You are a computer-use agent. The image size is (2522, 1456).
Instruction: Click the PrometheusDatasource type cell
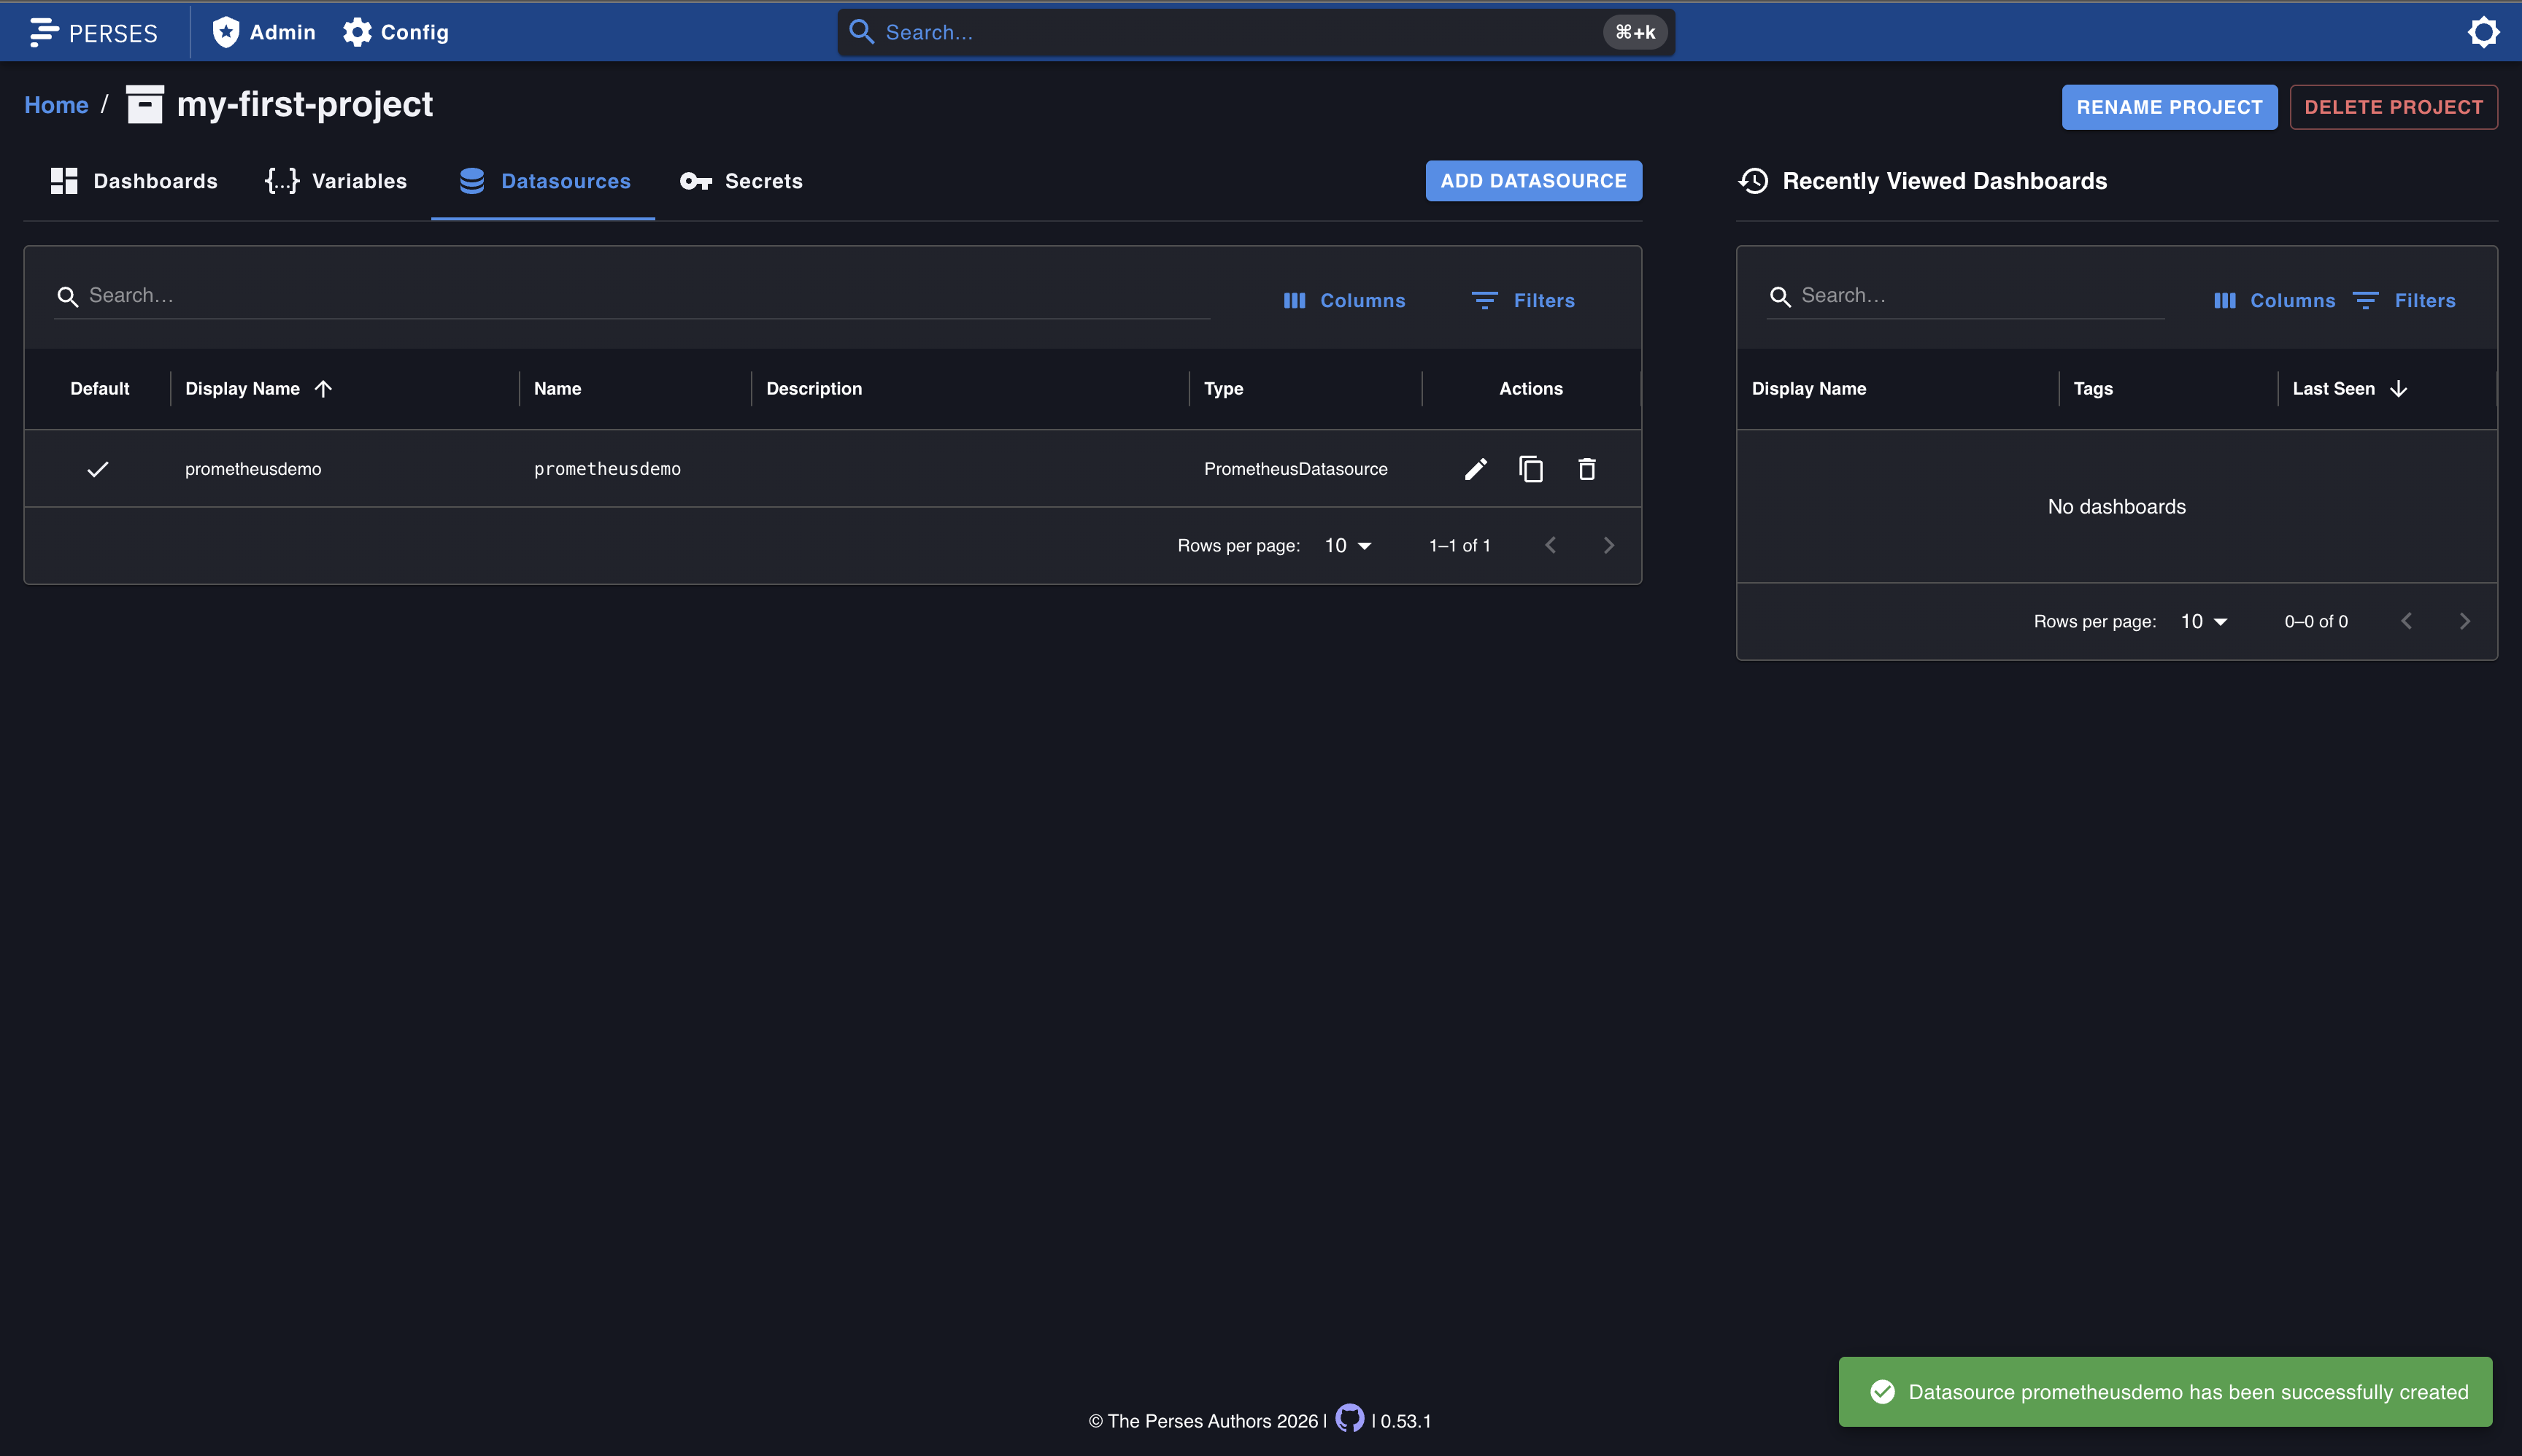pyautogui.click(x=1295, y=469)
